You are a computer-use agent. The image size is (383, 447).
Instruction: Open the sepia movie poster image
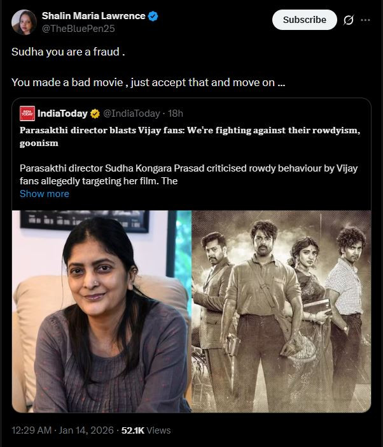[x=281, y=311]
